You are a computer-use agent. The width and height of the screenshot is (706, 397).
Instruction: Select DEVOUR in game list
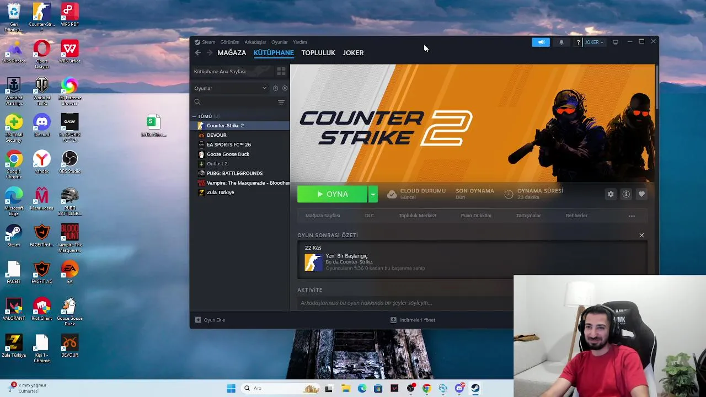(240, 135)
